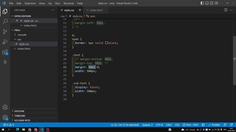Open the Search view in activity bar

pos(5,21)
